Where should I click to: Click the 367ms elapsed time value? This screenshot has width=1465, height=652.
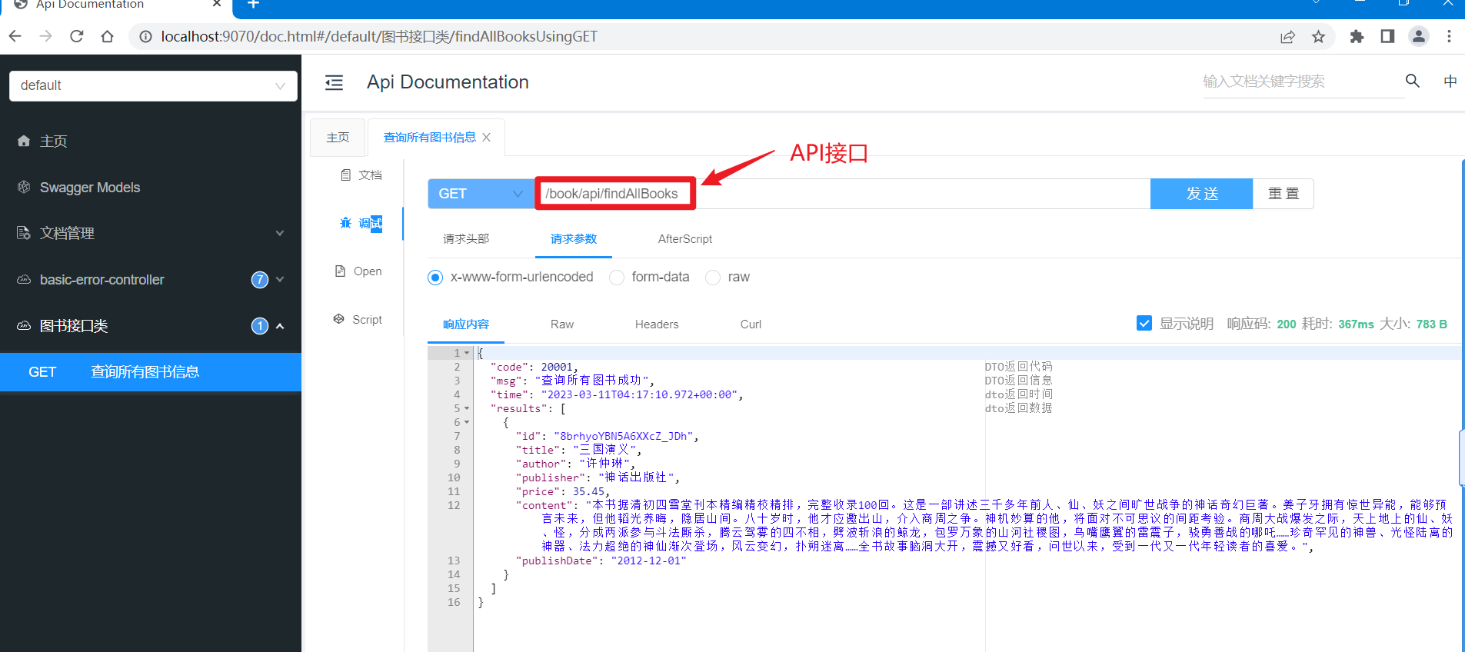tap(1356, 324)
